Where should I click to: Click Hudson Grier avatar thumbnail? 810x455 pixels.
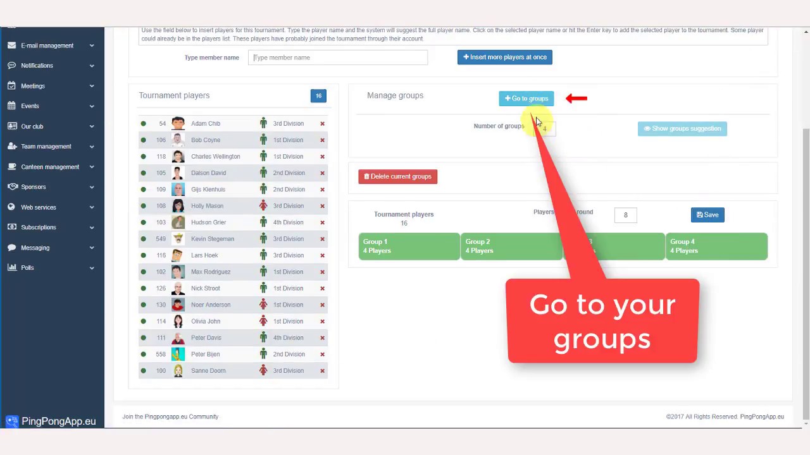(x=178, y=222)
